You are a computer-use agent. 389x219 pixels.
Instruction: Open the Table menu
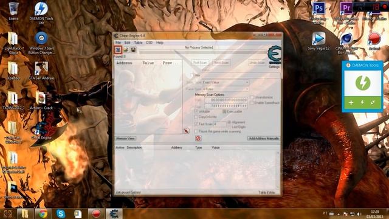coord(138,43)
